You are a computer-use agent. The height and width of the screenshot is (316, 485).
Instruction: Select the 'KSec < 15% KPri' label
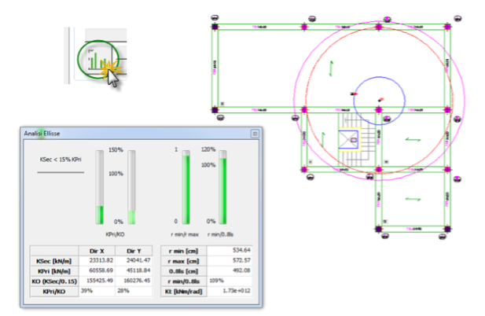click(x=61, y=160)
